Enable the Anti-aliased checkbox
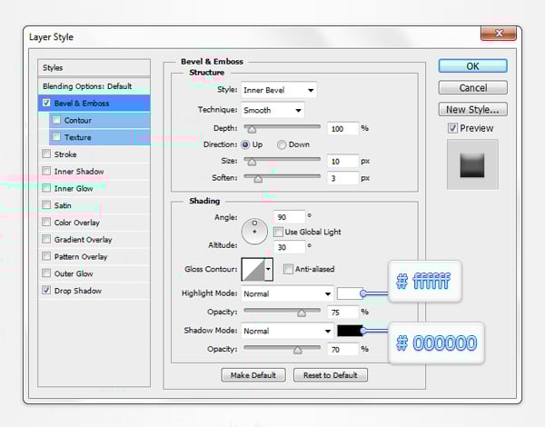 click(x=288, y=269)
